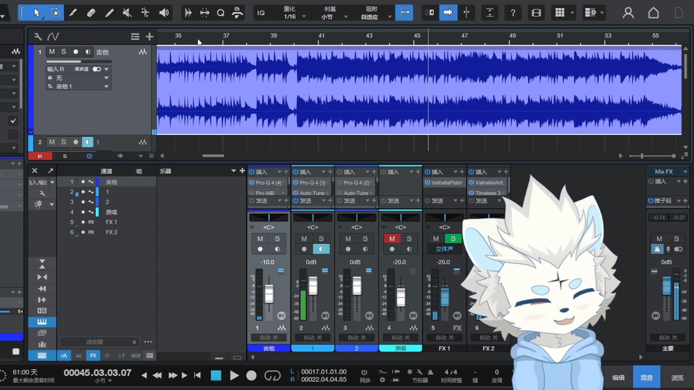The height and width of the screenshot is (390, 694).
Task: Stop playback with the blue stop button
Action: (216, 376)
